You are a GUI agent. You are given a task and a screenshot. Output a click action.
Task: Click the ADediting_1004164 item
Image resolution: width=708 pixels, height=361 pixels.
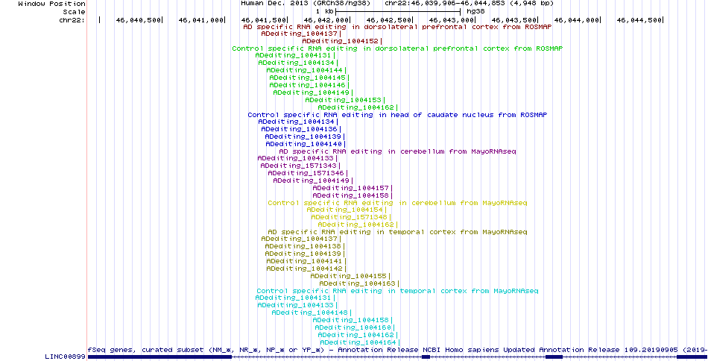[359, 342]
